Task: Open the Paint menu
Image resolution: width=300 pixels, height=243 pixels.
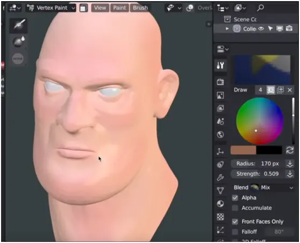Action: pos(119,8)
